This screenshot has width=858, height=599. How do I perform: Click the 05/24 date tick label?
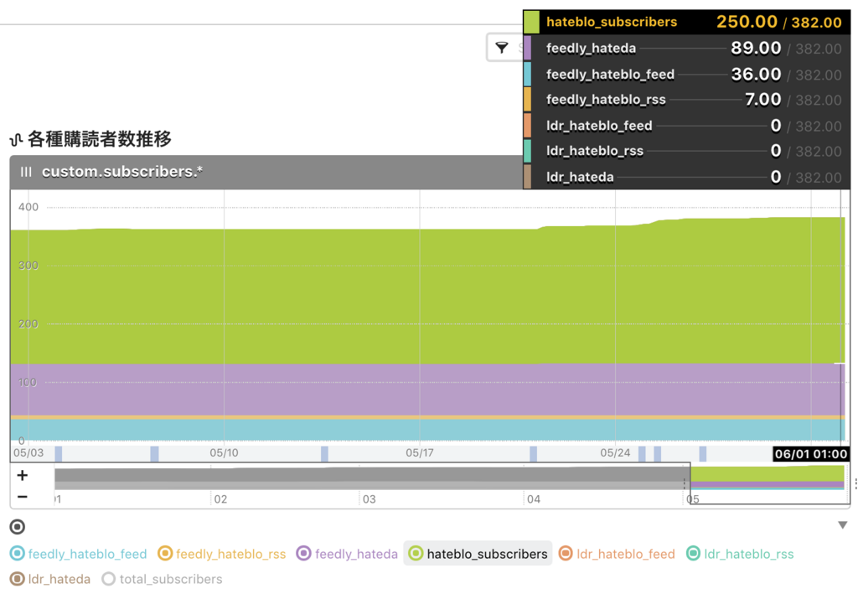(615, 453)
